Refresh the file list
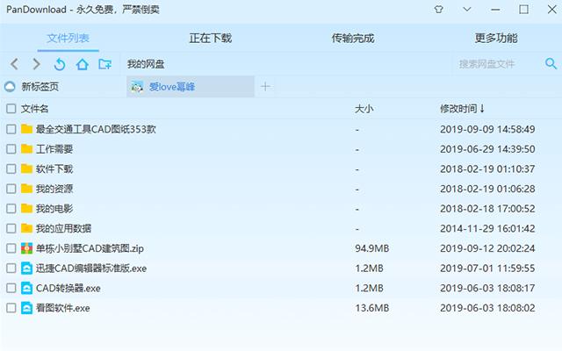This screenshot has width=562, height=351. [x=60, y=64]
